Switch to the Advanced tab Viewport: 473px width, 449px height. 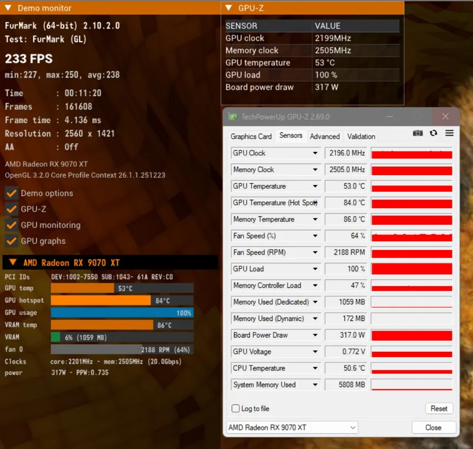(x=325, y=137)
